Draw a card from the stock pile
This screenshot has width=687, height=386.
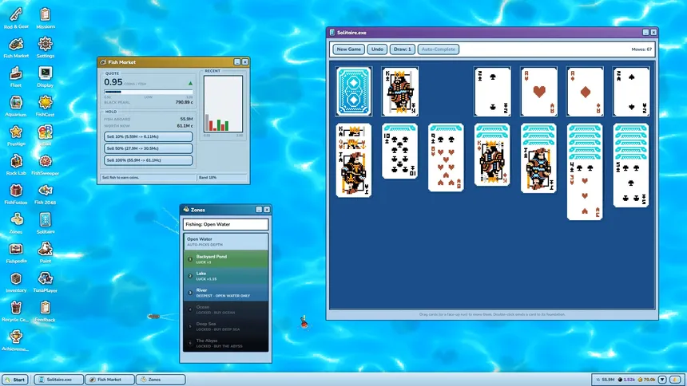pyautogui.click(x=354, y=92)
